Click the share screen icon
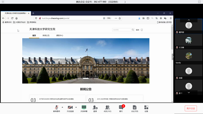This screenshot has width=203, height=114. (84, 107)
